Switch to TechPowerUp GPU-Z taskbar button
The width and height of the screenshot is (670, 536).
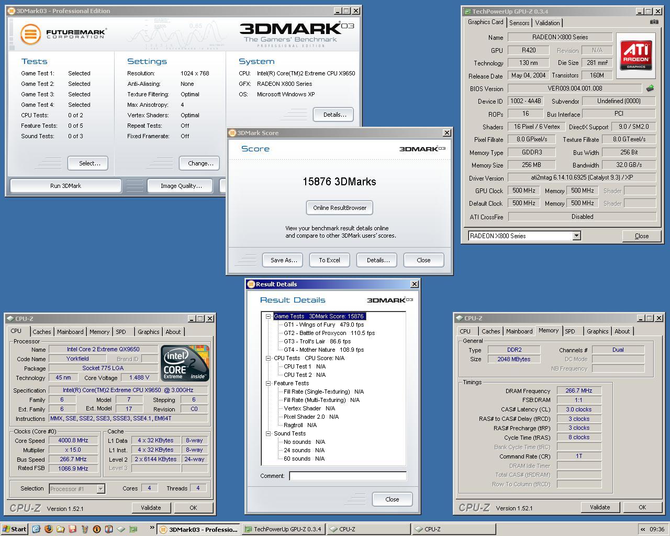[x=283, y=529]
